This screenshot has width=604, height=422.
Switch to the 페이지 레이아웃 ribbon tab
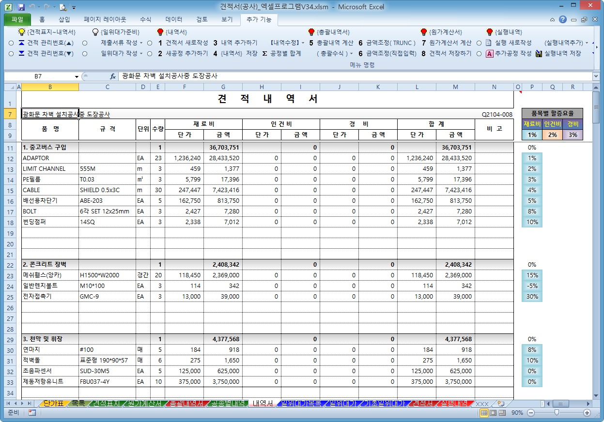pyautogui.click(x=105, y=20)
